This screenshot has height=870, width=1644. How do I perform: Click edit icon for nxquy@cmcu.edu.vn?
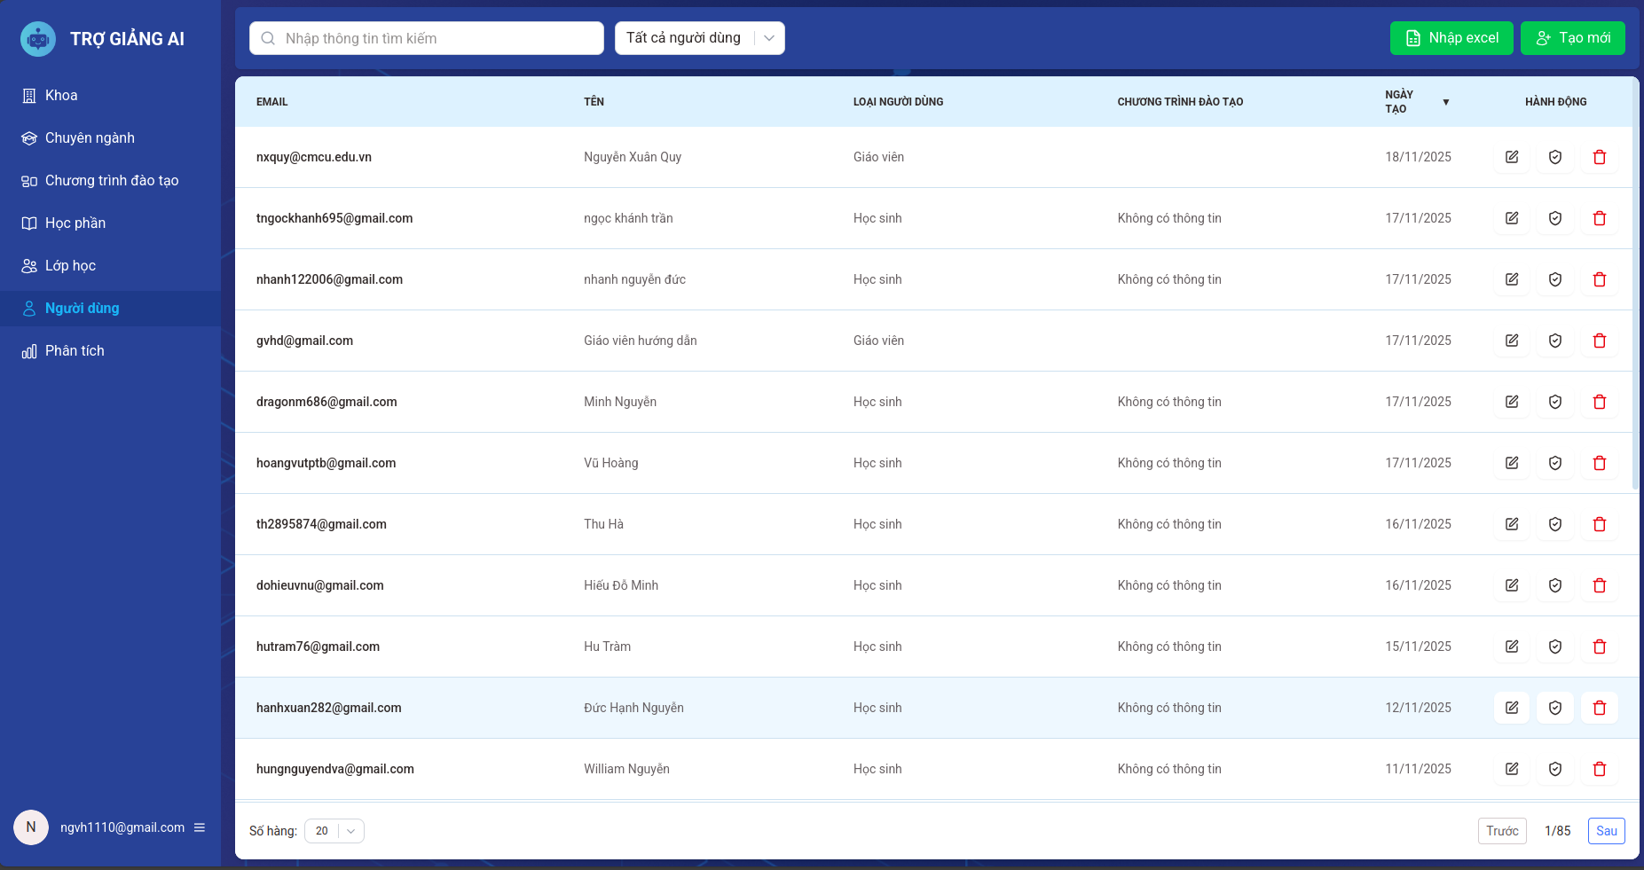click(x=1512, y=157)
